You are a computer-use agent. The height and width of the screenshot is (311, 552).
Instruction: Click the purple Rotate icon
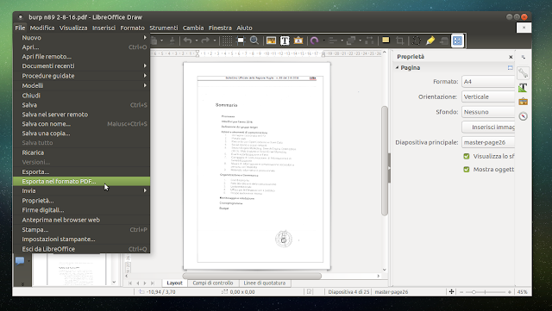point(314,40)
